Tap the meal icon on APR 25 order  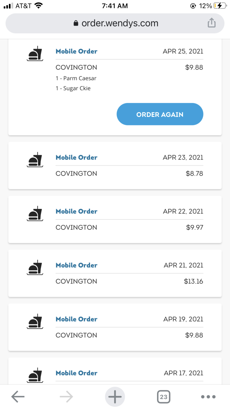35,54
